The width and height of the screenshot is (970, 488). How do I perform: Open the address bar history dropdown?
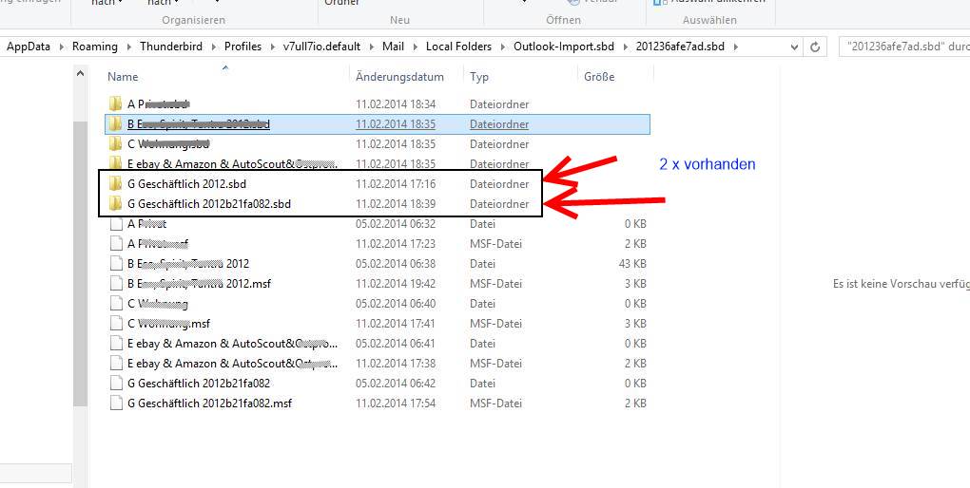tap(794, 47)
